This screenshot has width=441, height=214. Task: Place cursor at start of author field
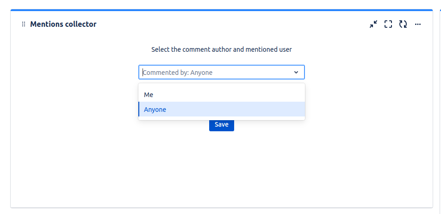143,73
